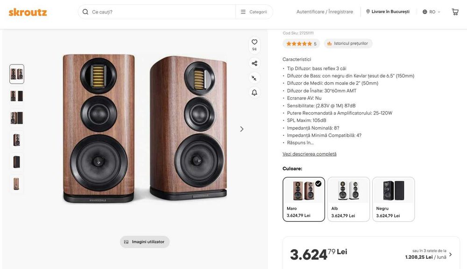This screenshot has height=269, width=467.
Task: Share this product via share icon
Action: click(x=255, y=64)
